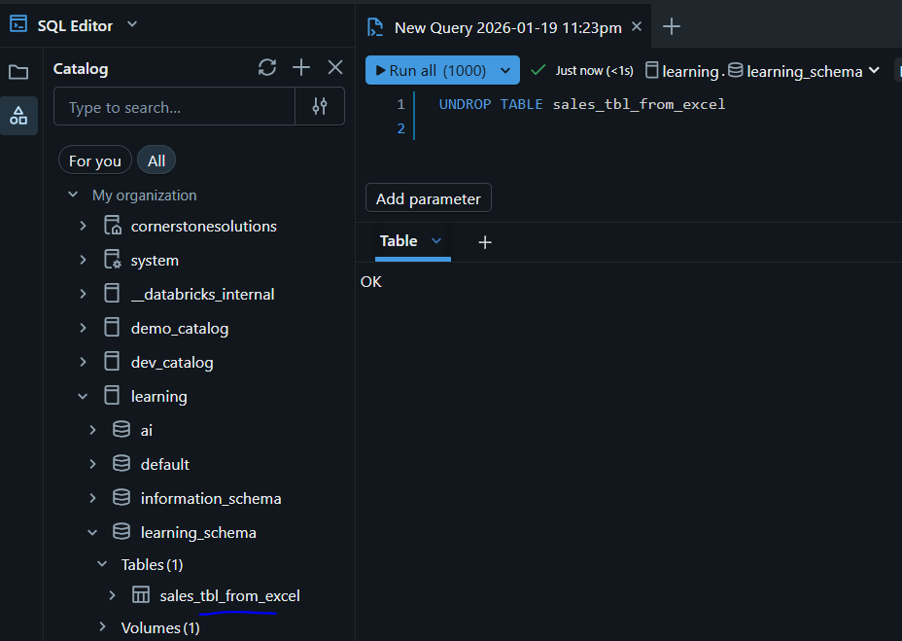Select the 'All' catalog filter
Viewport: 902px width, 641px height.
(x=156, y=160)
